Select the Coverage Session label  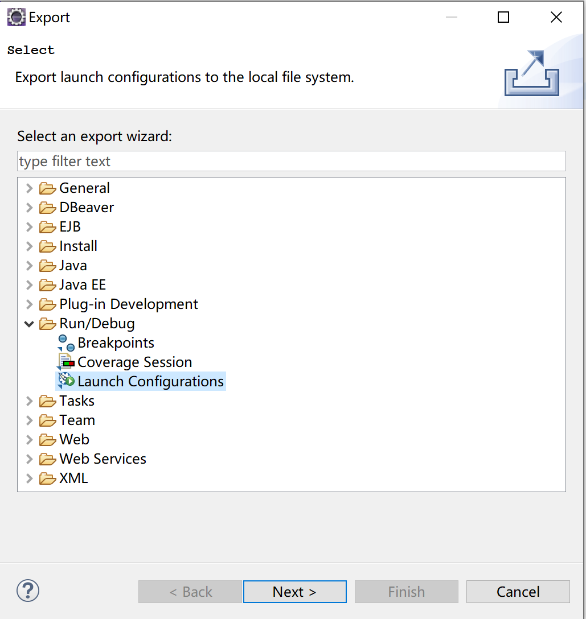click(135, 362)
